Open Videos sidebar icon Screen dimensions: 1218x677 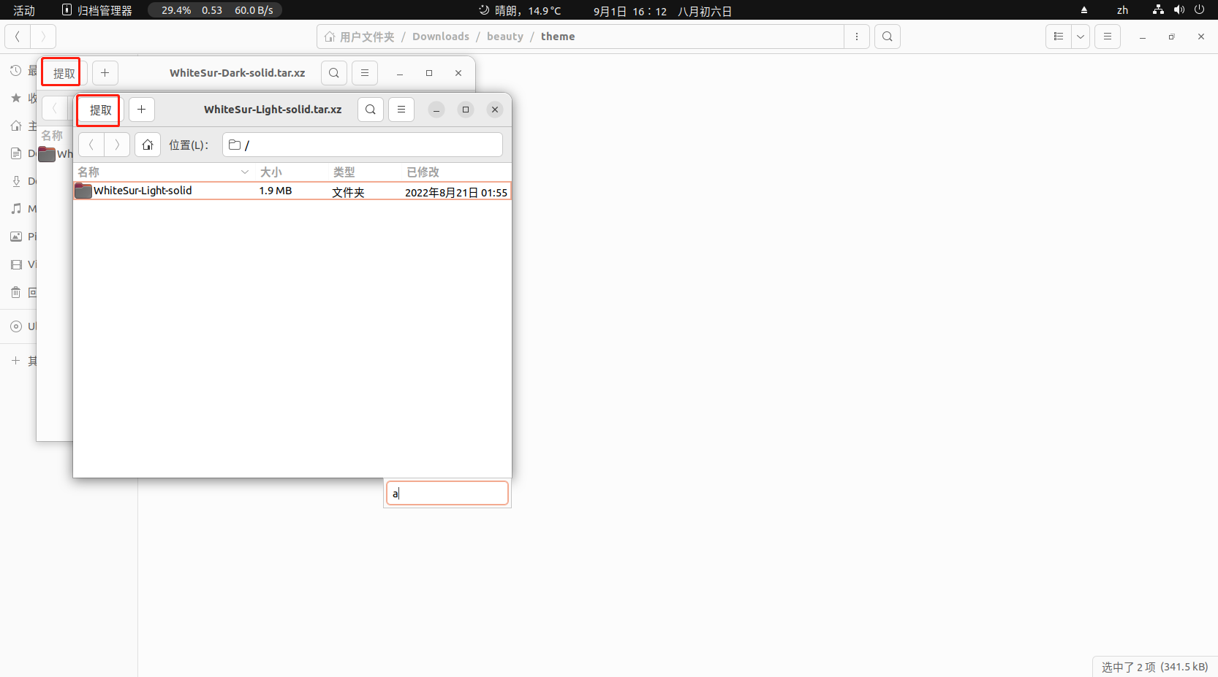[16, 264]
